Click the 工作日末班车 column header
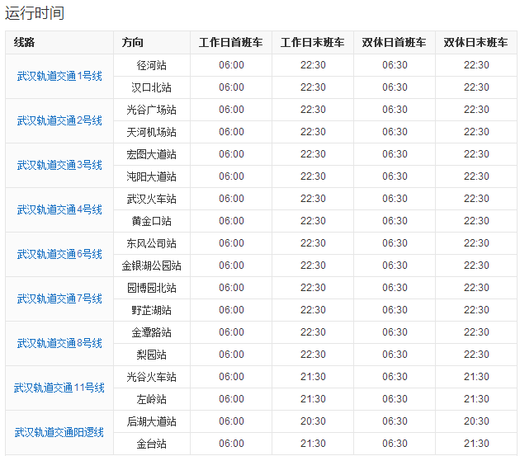520x456 pixels. tap(313, 42)
